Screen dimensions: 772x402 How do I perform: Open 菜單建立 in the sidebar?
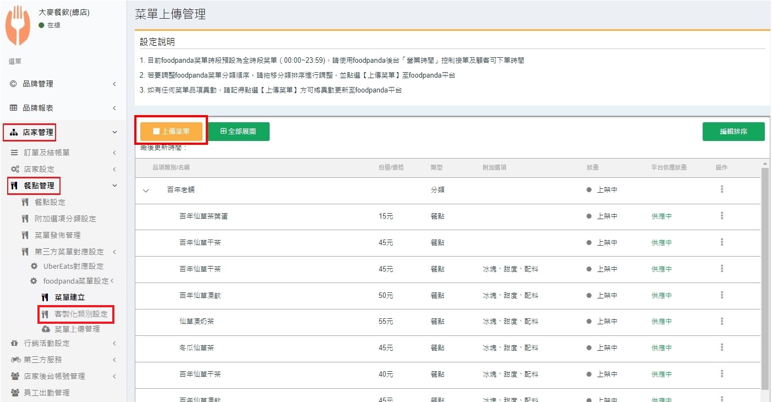click(x=69, y=297)
